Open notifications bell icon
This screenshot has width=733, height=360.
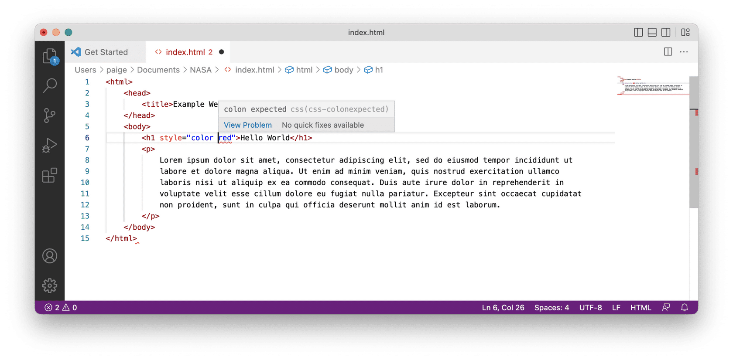click(685, 308)
